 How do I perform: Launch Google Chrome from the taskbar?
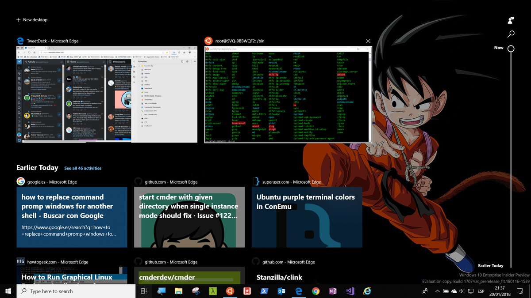pyautogui.click(x=316, y=291)
